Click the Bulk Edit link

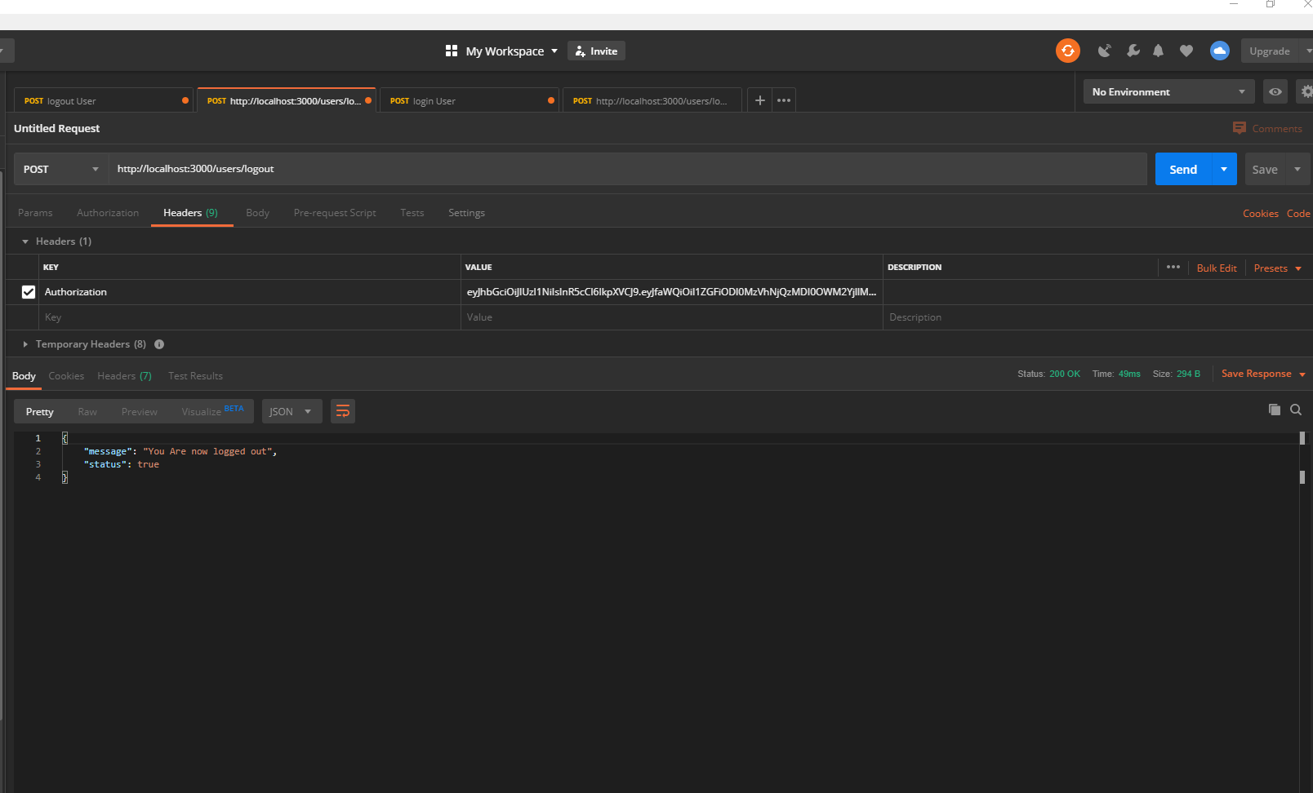[1217, 268]
